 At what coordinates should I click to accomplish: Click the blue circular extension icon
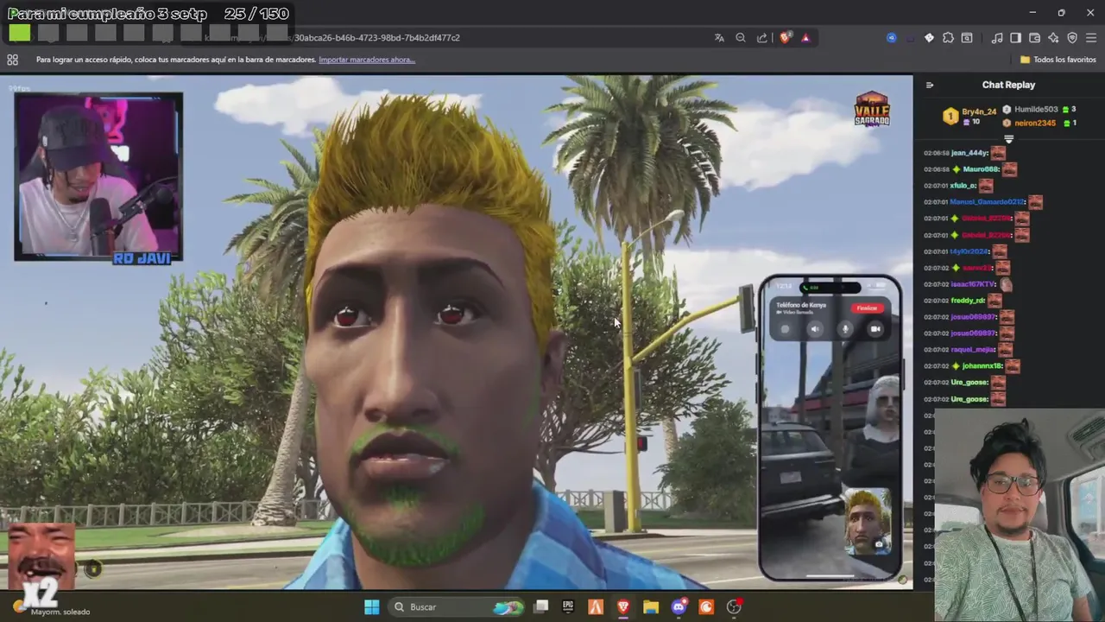coord(892,38)
